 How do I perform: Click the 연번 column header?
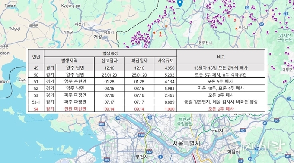pos(36,57)
